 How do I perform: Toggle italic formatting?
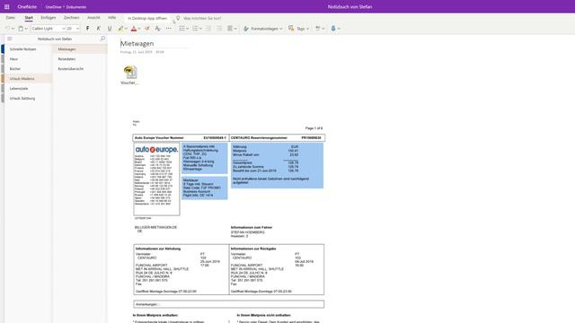[98, 29]
